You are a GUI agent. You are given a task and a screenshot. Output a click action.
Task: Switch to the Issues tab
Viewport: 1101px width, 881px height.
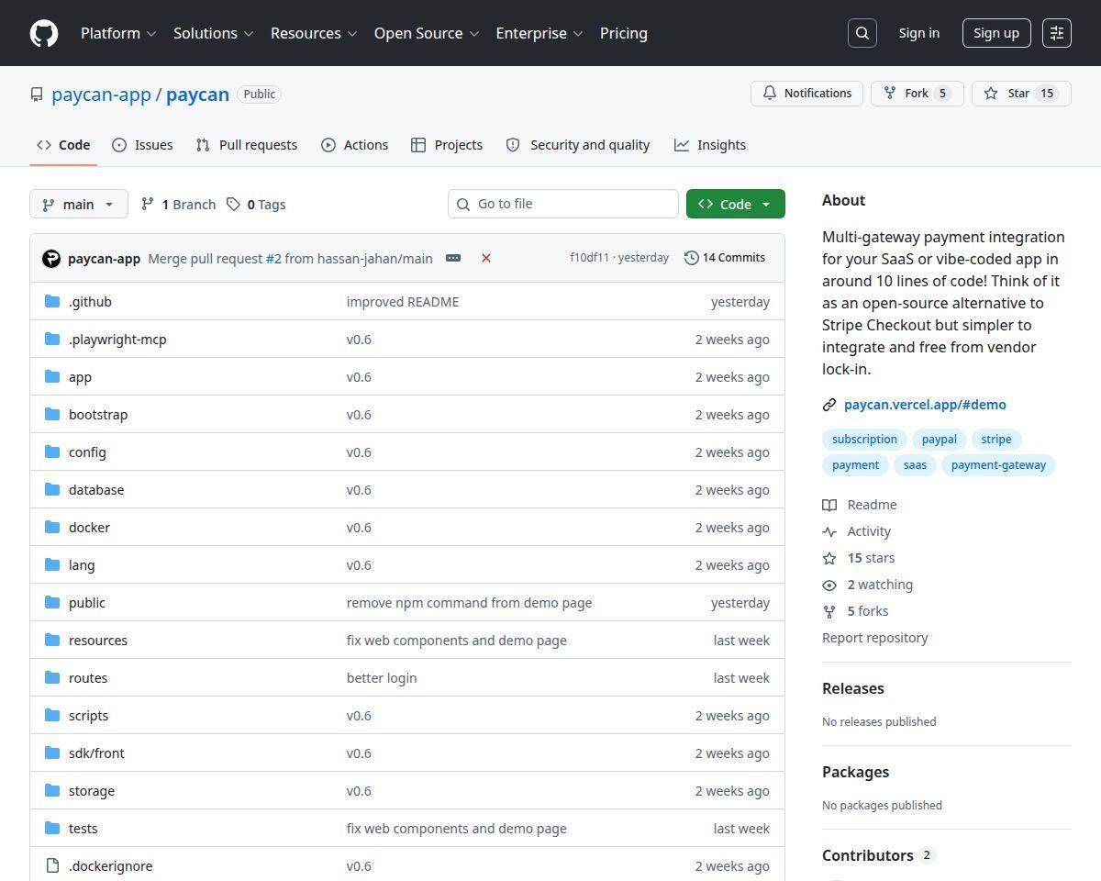point(142,145)
